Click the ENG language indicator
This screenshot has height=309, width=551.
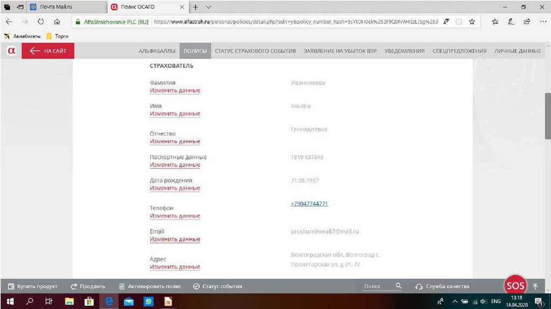(496, 301)
